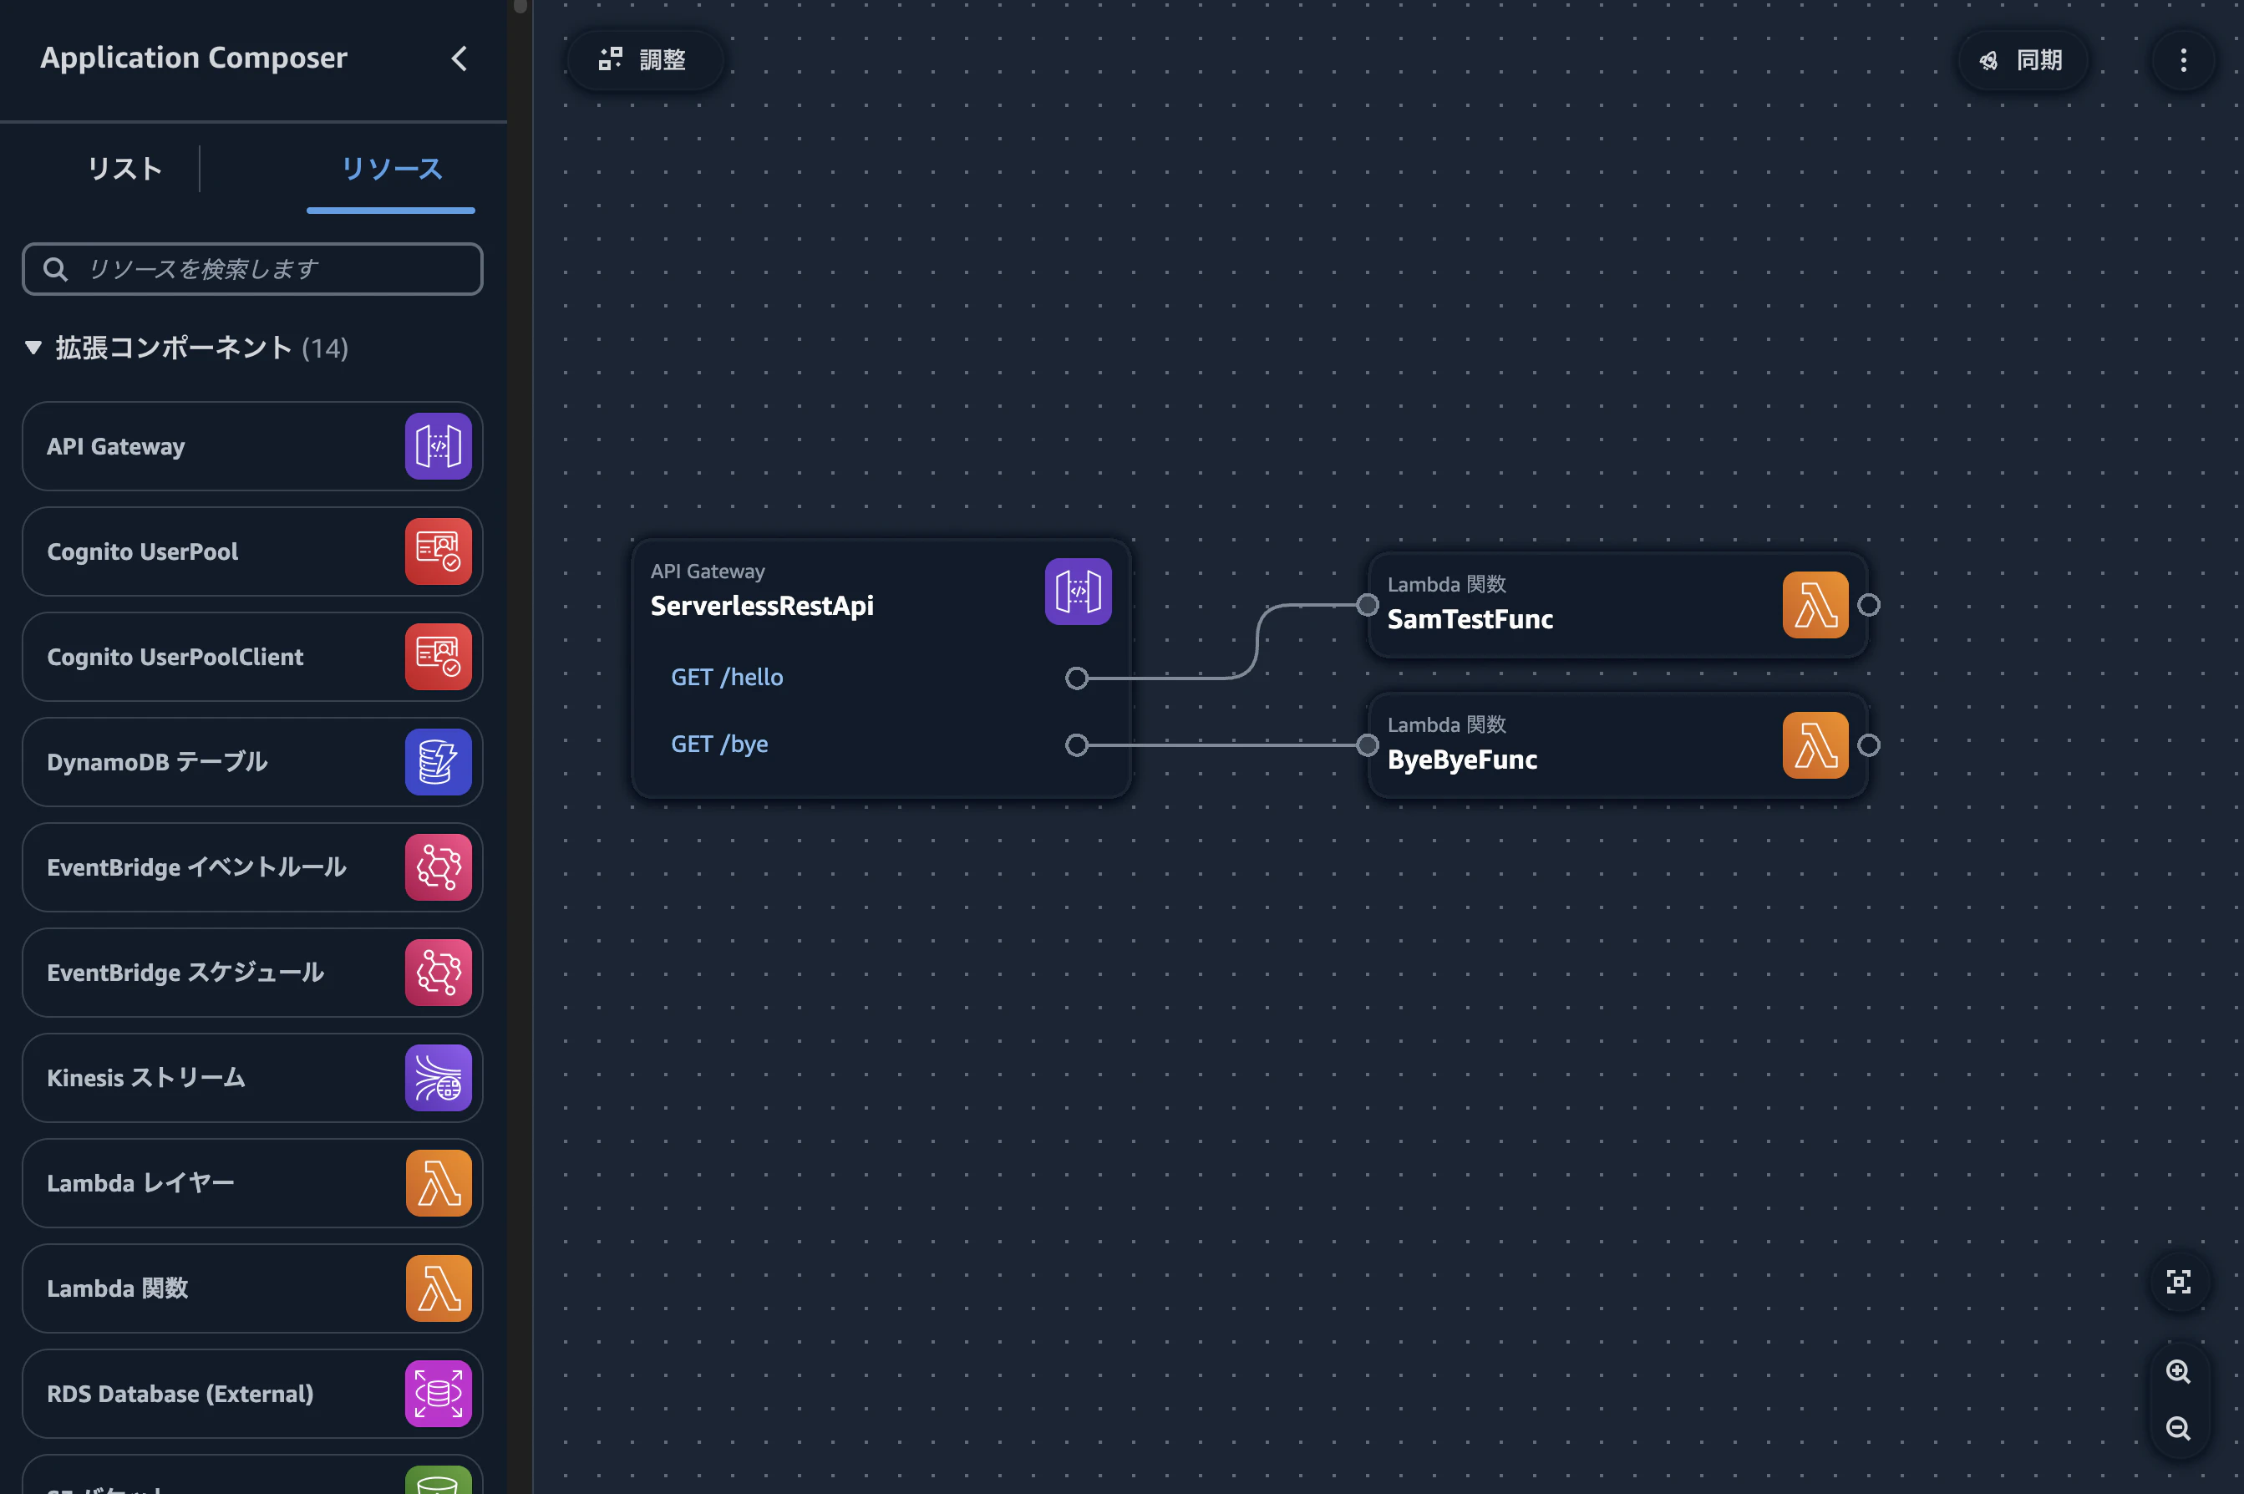Image resolution: width=2244 pixels, height=1494 pixels.
Task: Select the SamTestFunc node title
Action: 1470,619
